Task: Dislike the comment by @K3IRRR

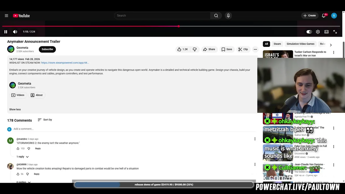Action: pyautogui.click(x=27, y=174)
